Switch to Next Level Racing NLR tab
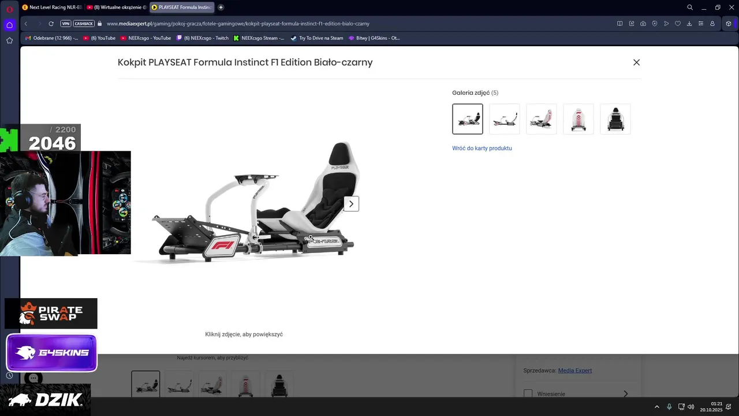Screen dimensions: 739x416 (x=52, y=8)
